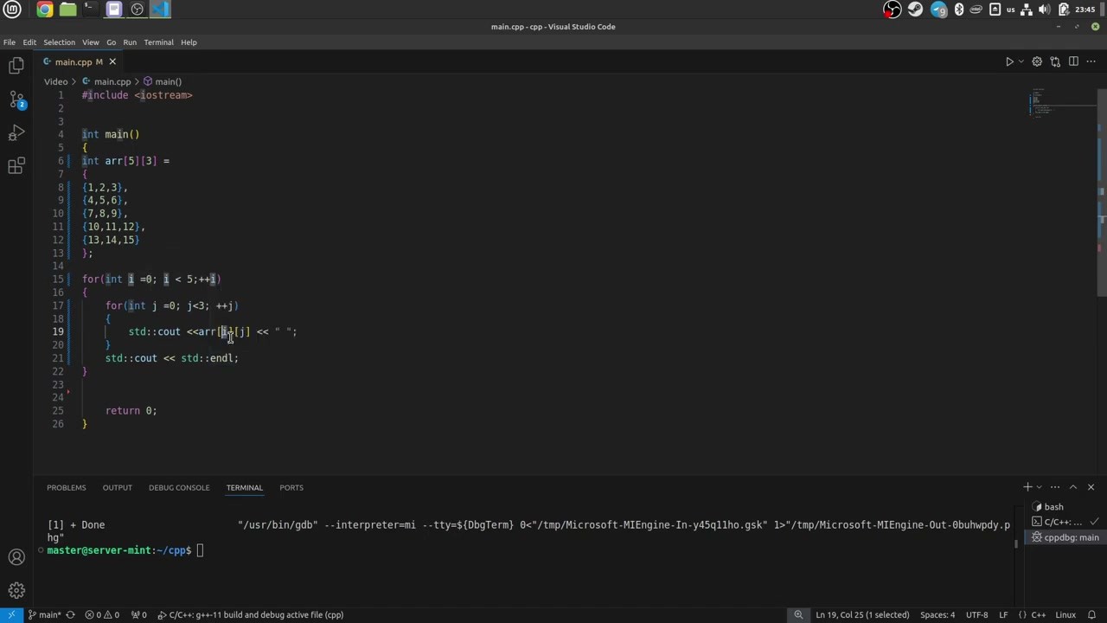This screenshot has height=623, width=1107.
Task: Open the new terminal launch profile dropdown
Action: pos(1039,487)
